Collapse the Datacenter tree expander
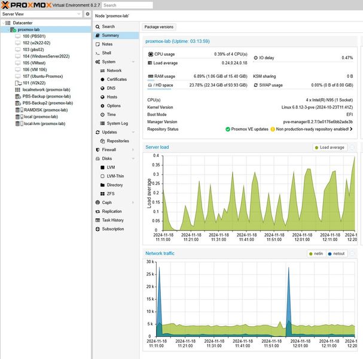This screenshot has width=363, height=359. (3, 23)
